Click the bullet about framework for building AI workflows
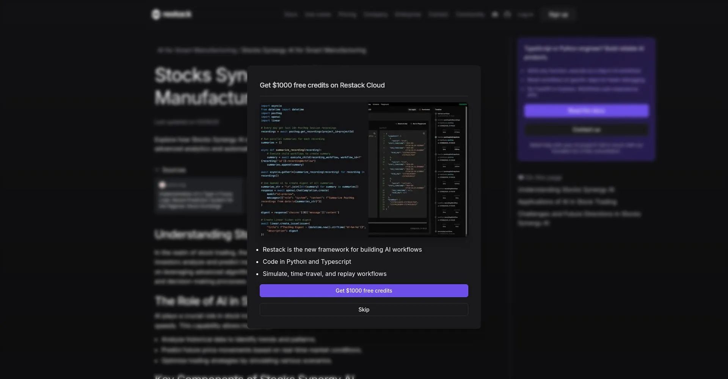Viewport: 728px width, 379px height. click(342, 249)
